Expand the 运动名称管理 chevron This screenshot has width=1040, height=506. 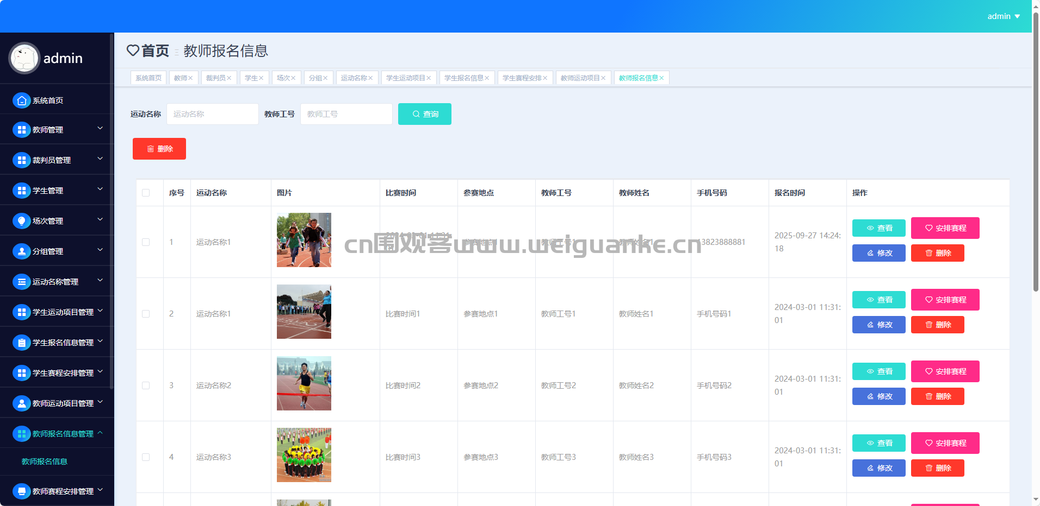pos(100,280)
